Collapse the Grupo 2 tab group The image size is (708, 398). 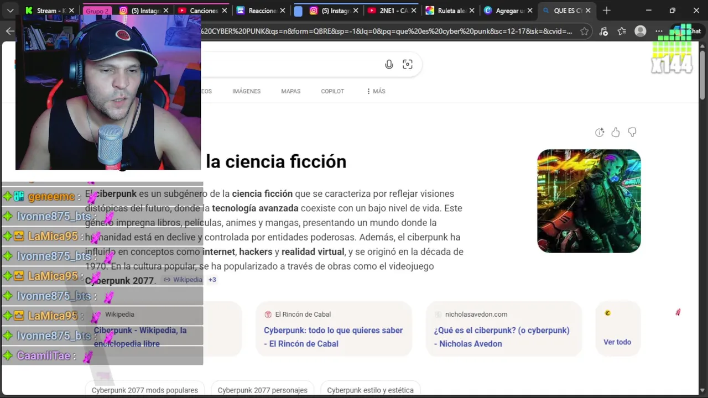click(97, 11)
